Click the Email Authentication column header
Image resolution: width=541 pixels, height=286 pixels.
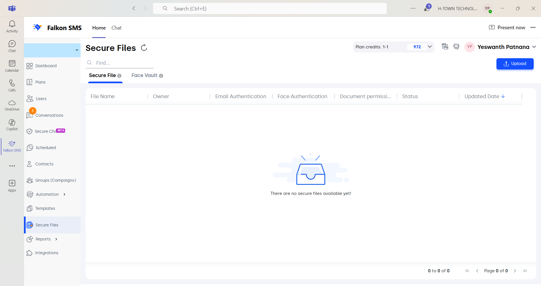(241, 96)
